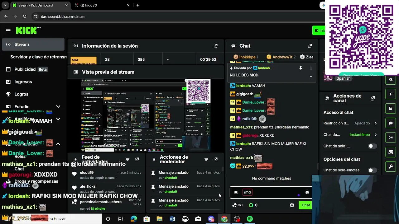
Task: Pop out the Información de la sesión panel
Action: (215, 46)
